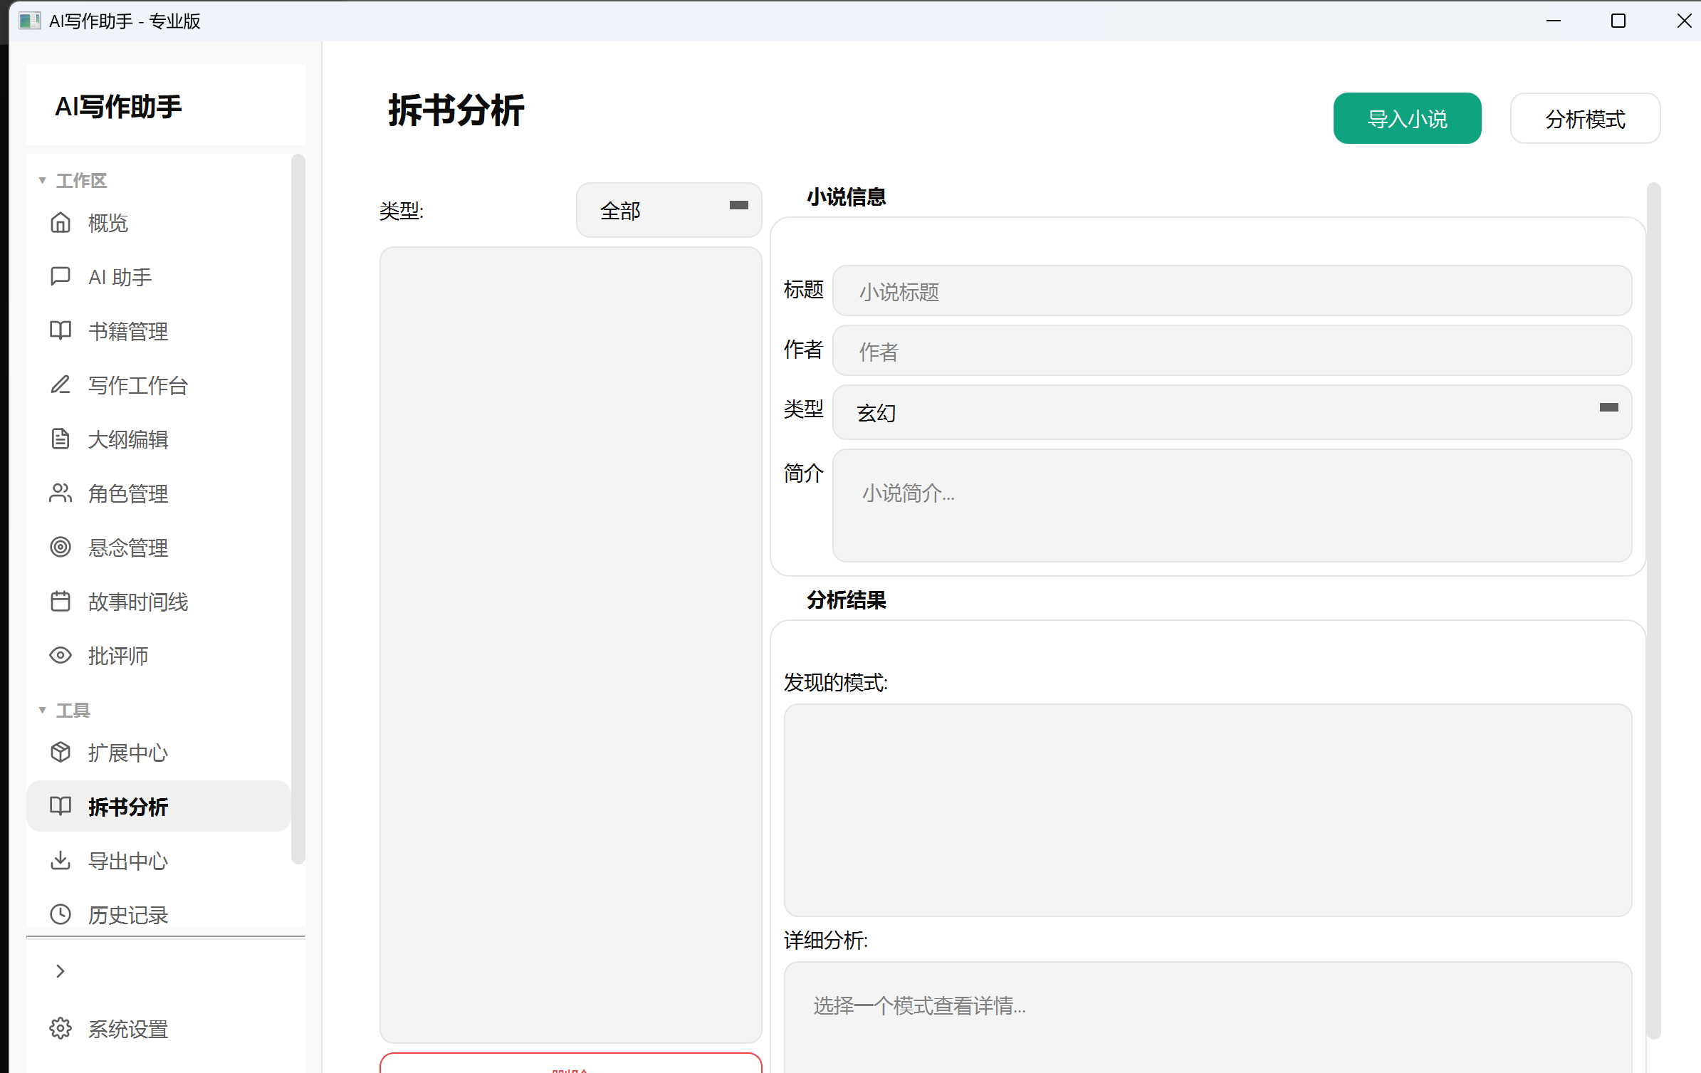Click the pencil icon for 写作工作台
Screen dimensions: 1701x1073
click(61, 384)
